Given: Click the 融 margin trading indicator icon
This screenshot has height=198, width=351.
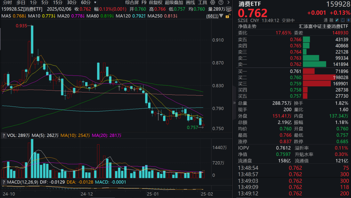Looking at the screenshot, I should click(332, 20).
